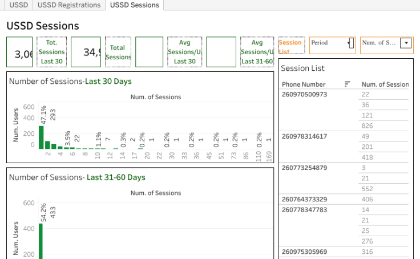Select the 826 sessions value cell
420x259 pixels.
point(368,126)
